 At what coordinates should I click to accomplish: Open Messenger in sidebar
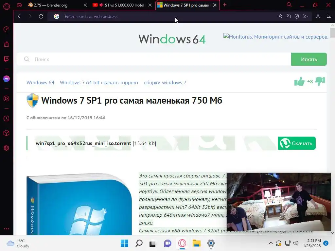pos(7,79)
